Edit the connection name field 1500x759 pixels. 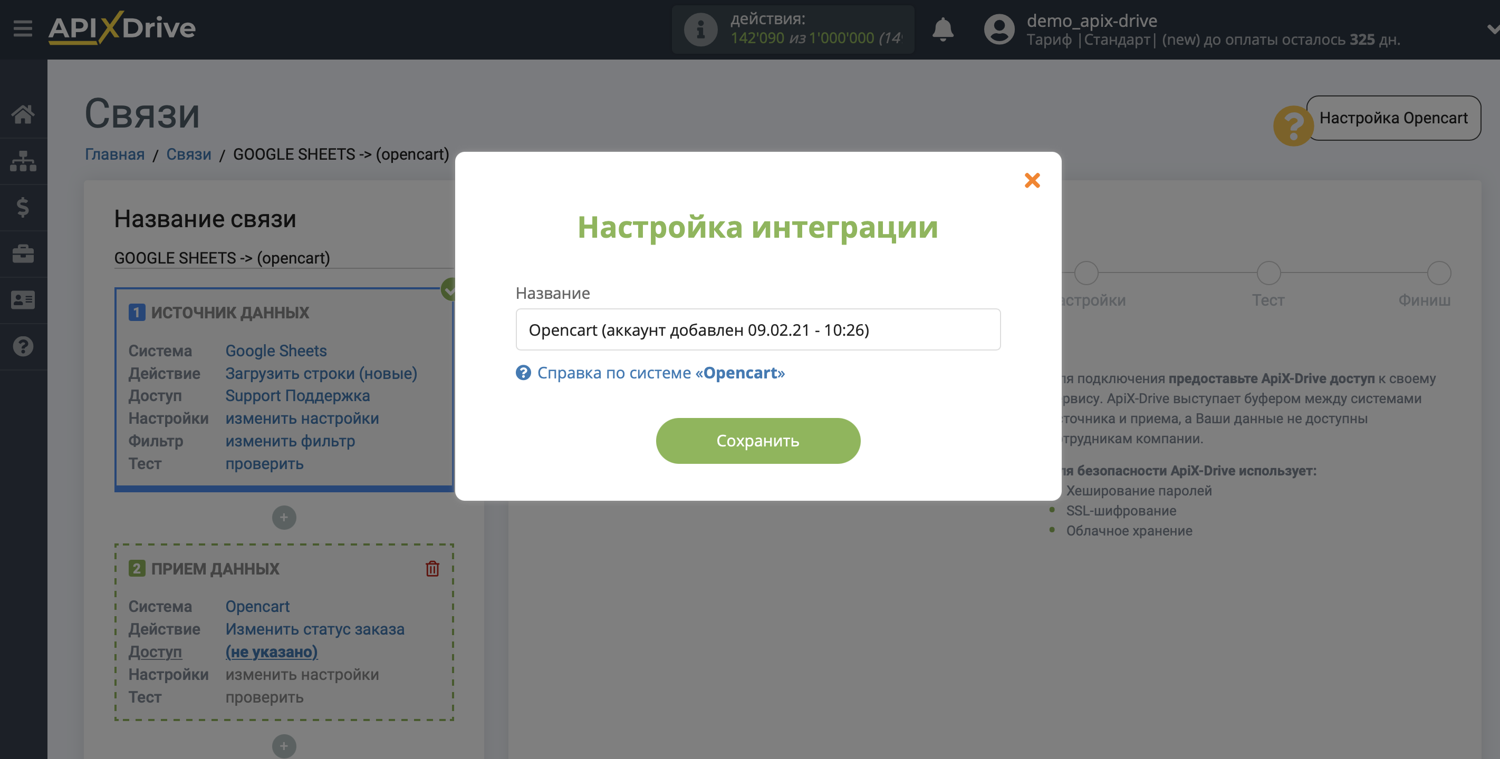(x=284, y=258)
